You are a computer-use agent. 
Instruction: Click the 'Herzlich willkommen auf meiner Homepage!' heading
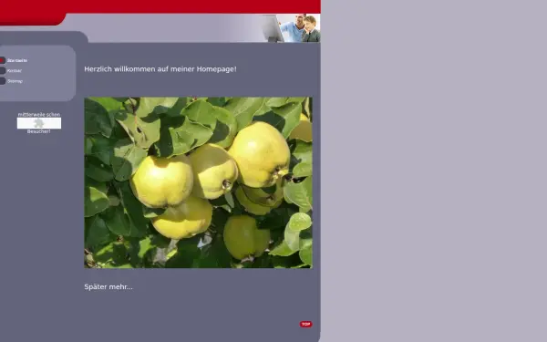160,69
